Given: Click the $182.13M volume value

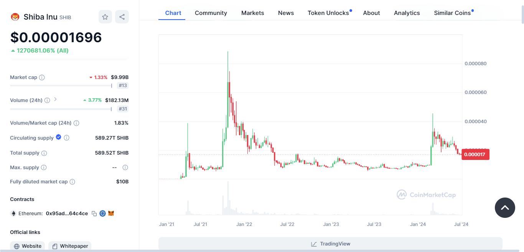Looking at the screenshot, I should click(117, 100).
